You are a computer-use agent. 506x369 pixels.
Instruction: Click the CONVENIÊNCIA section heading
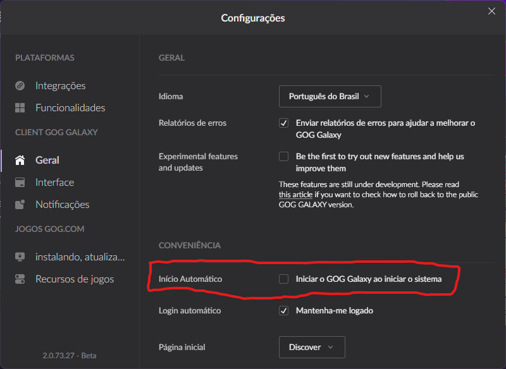tap(189, 245)
